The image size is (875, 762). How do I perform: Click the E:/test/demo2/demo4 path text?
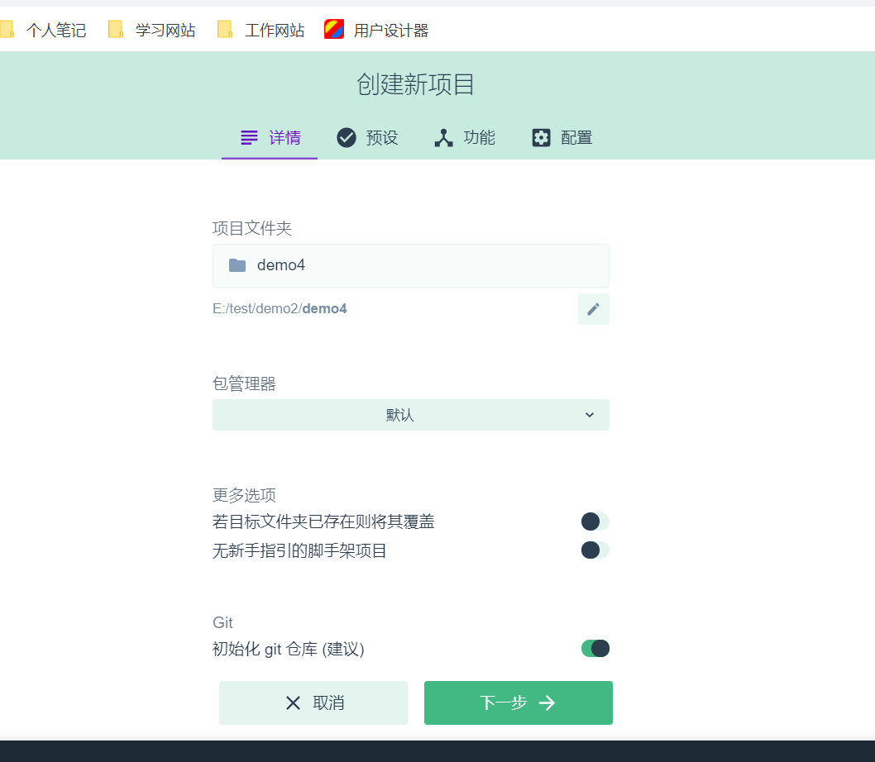pos(280,308)
